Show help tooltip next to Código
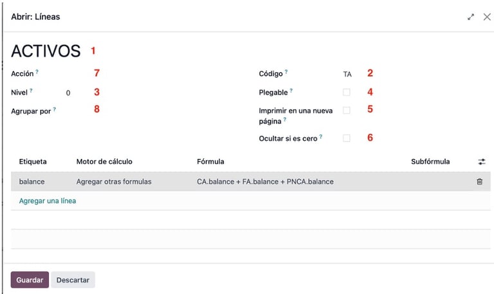The image size is (494, 294). tap(286, 72)
